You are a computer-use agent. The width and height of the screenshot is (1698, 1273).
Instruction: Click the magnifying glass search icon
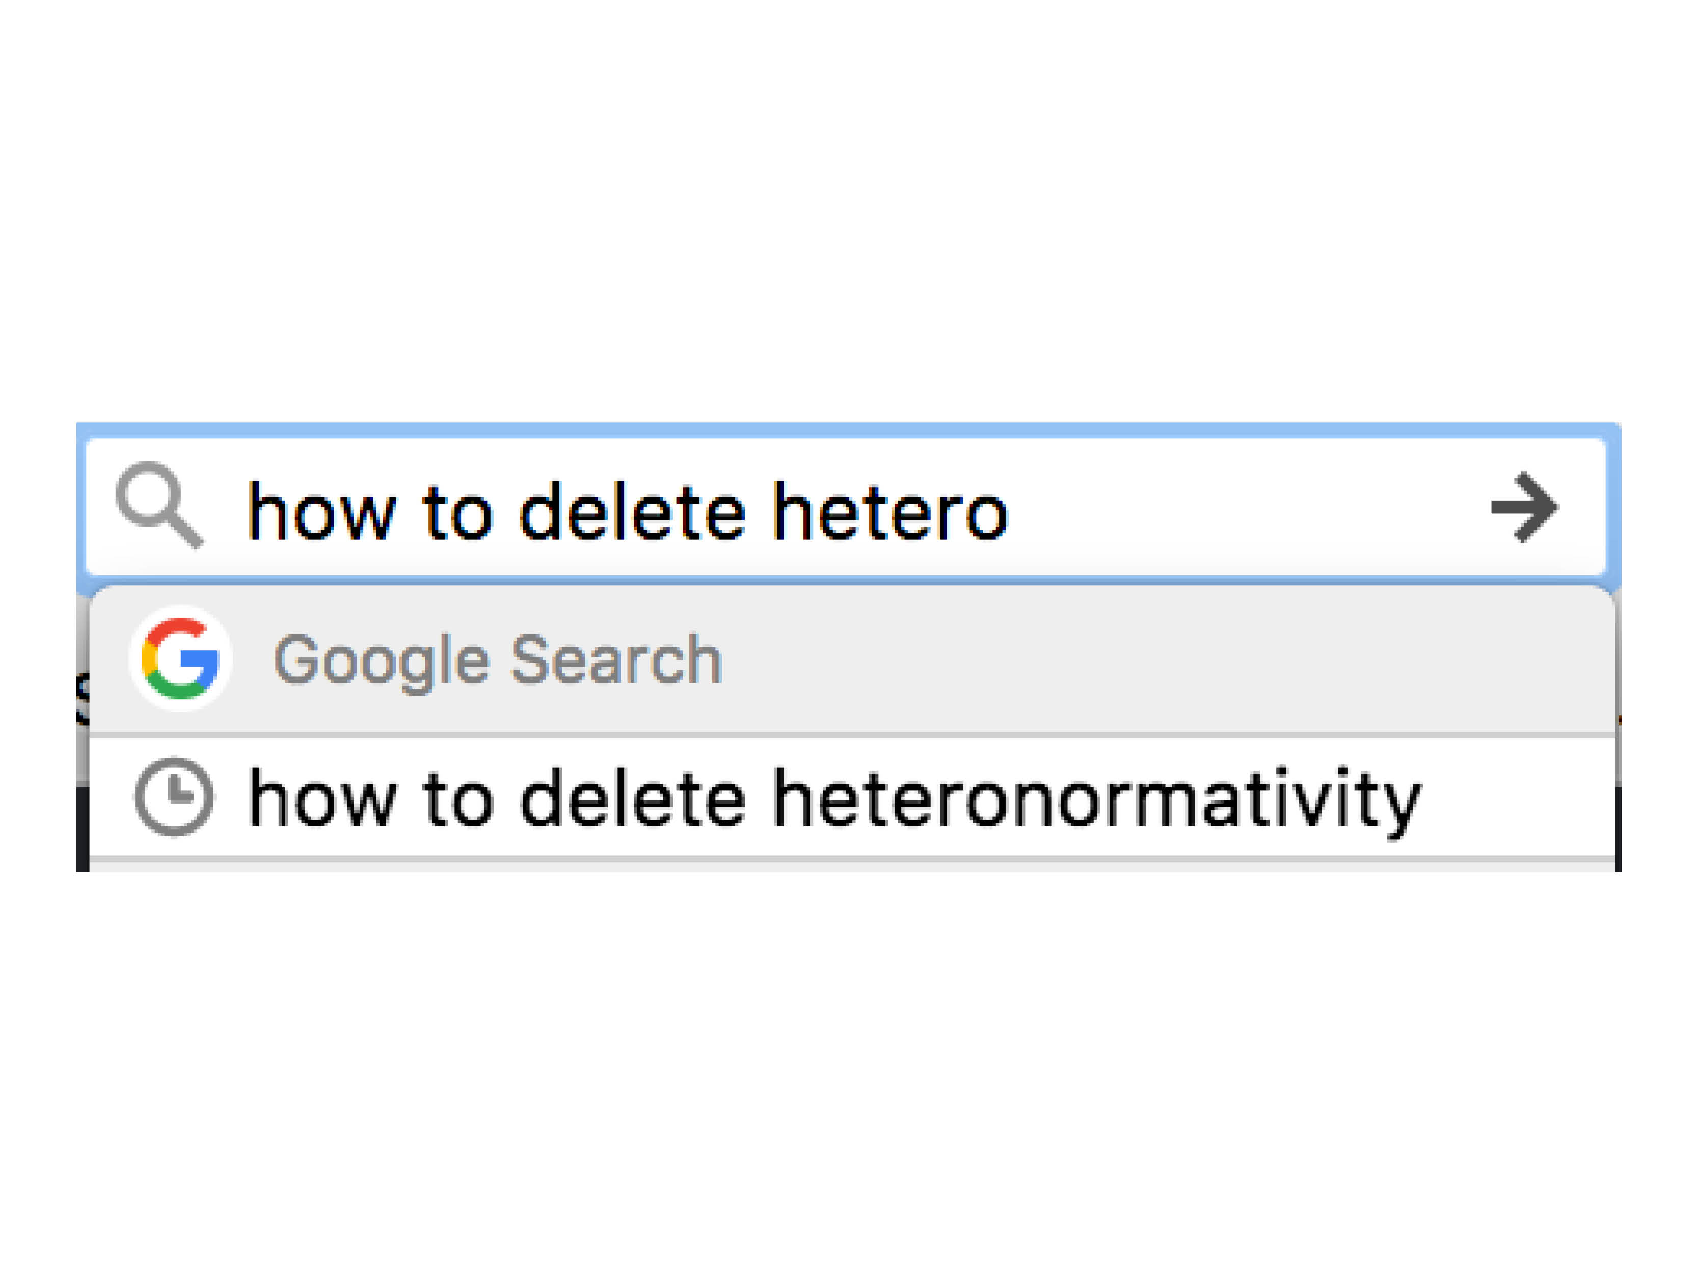[158, 504]
